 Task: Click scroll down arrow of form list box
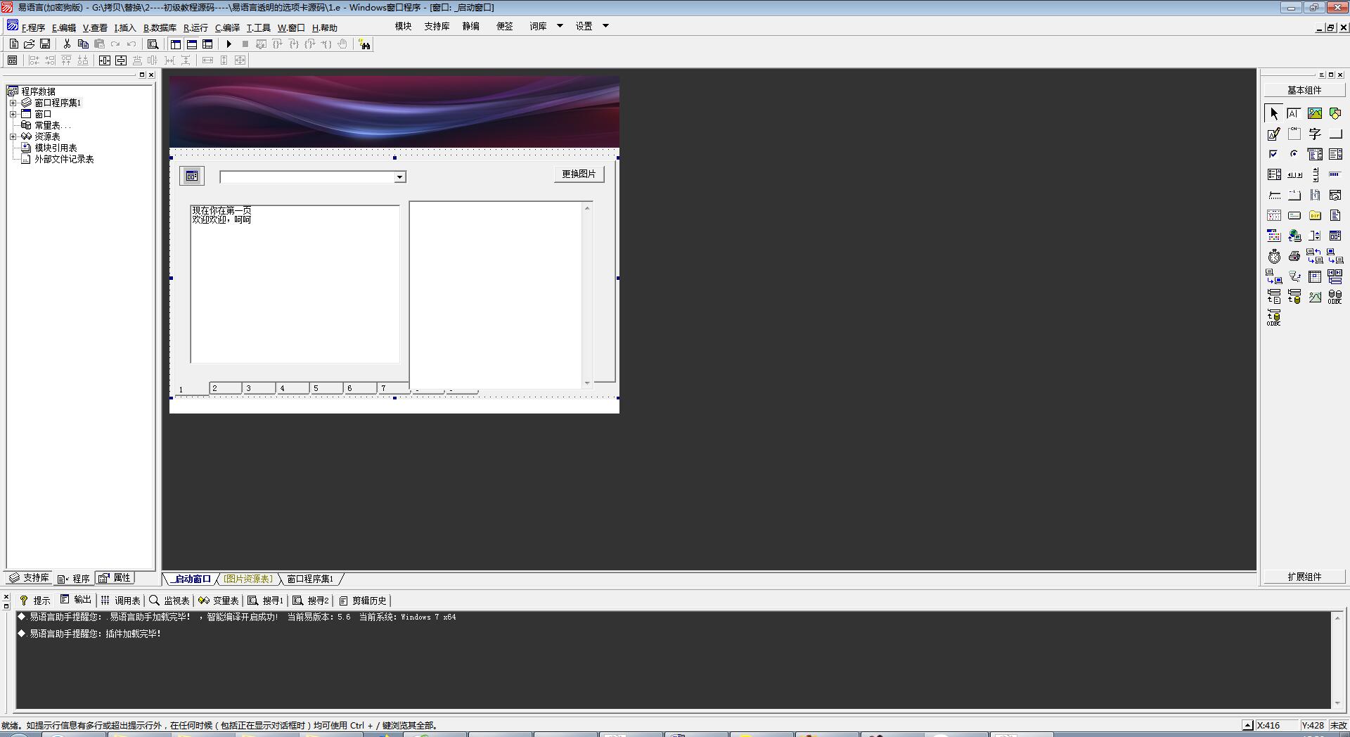click(x=587, y=383)
